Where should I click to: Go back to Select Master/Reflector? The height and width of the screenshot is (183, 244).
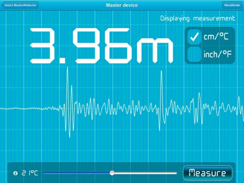coord(20,5)
